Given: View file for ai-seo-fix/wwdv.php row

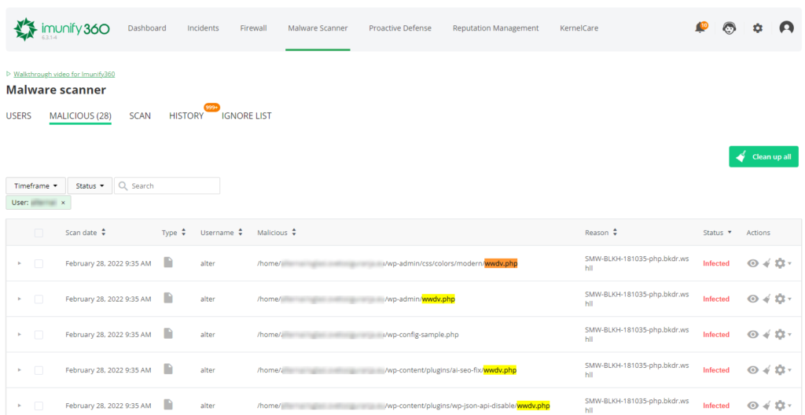Looking at the screenshot, I should [752, 369].
